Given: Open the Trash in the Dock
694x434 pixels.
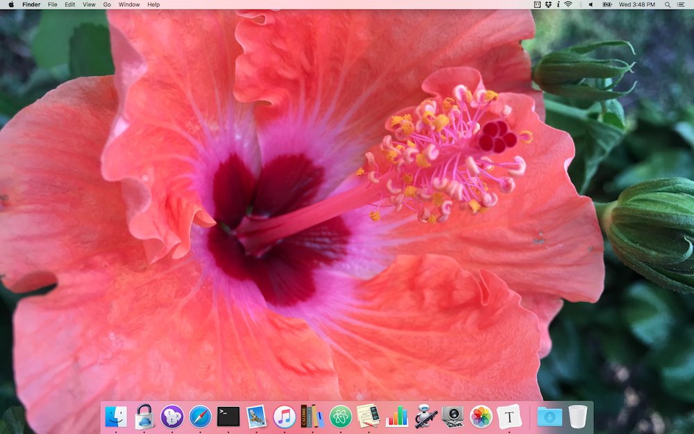Looking at the screenshot, I should click(577, 417).
